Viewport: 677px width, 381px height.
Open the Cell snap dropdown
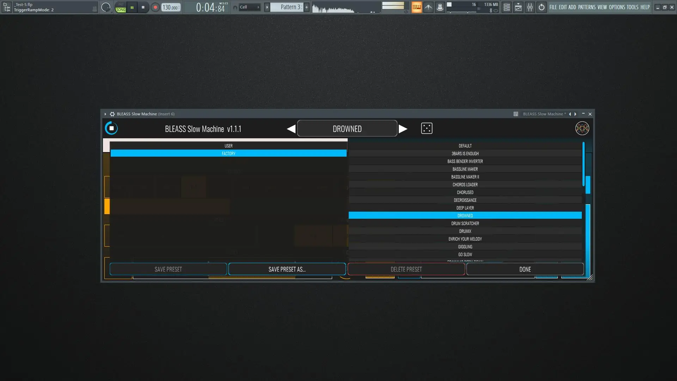pos(249,7)
